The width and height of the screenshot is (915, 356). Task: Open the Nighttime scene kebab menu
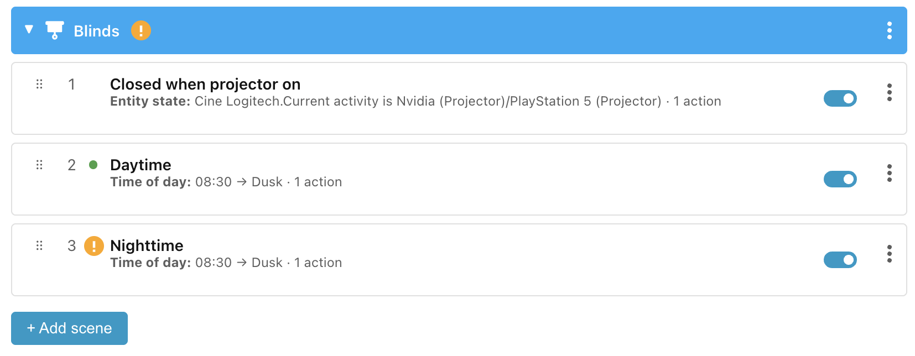[890, 254]
